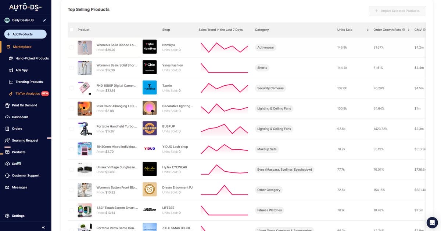
Task: Click the TikTok Analytics logo icon
Action: pyautogui.click(x=11, y=94)
